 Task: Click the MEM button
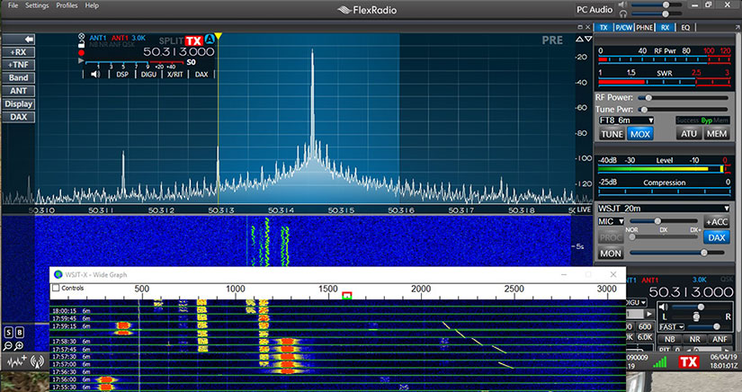717,134
